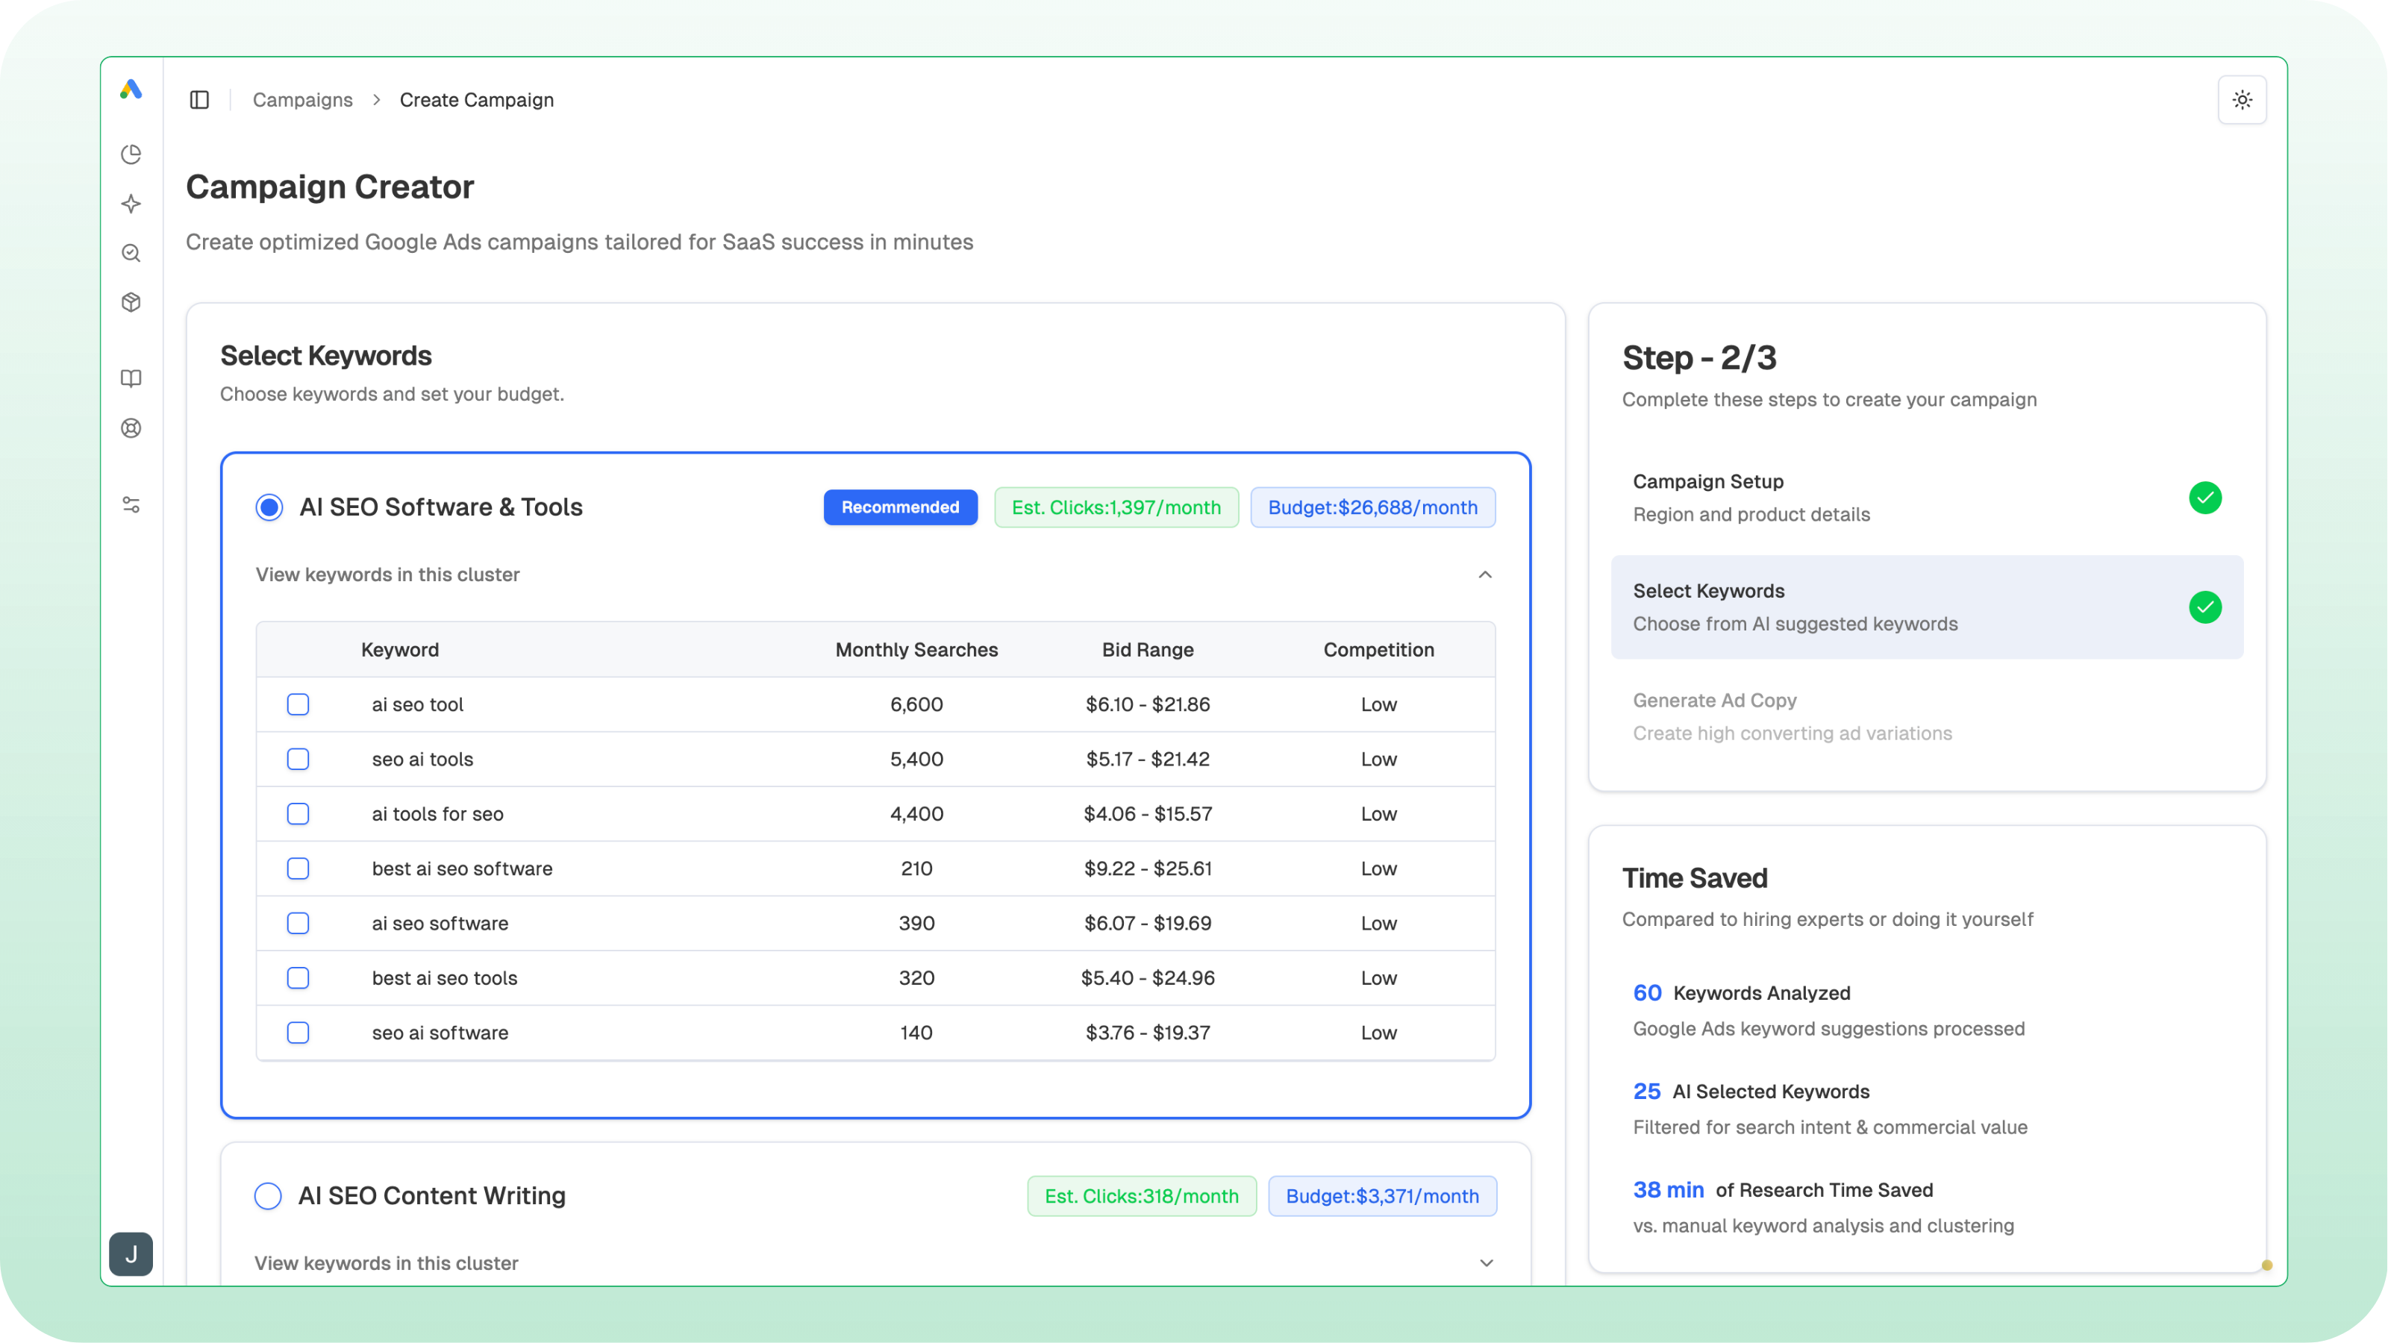Collapse keywords in the Software & Tools cluster

(x=1485, y=575)
